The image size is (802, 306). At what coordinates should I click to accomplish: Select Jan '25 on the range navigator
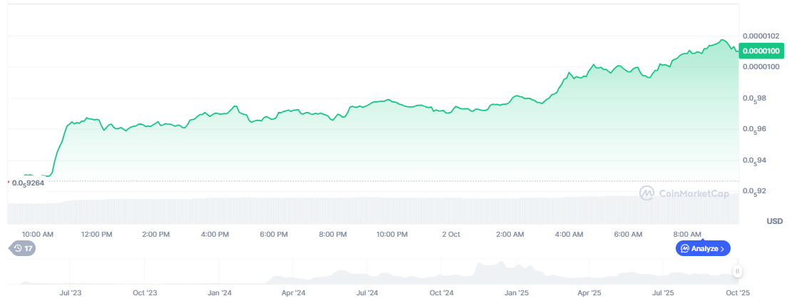point(517,293)
